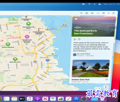Launch Podcasts from the Dock
The width and height of the screenshot is (120, 102).
(x=38, y=99)
